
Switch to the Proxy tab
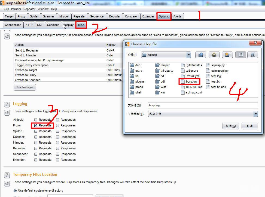coord(22,16)
